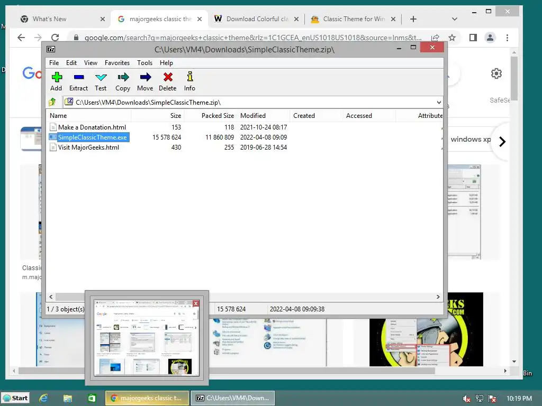This screenshot has height=406, width=542.
Task: Open a new Chrome tab
Action: [x=413, y=19]
